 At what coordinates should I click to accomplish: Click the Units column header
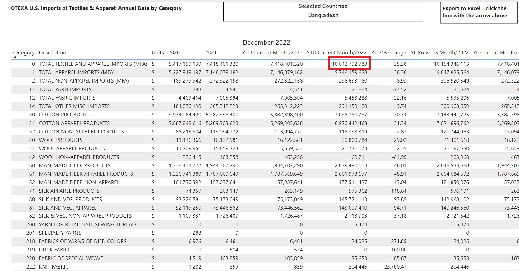click(x=158, y=52)
